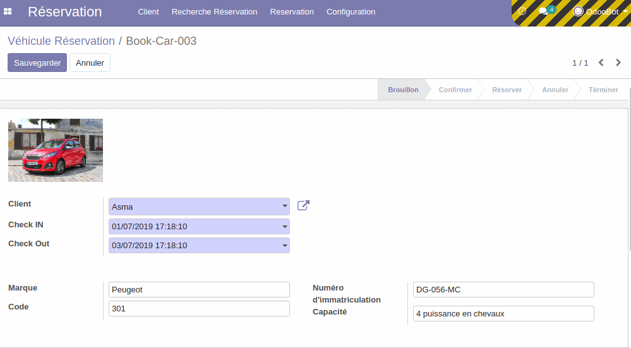The height and width of the screenshot is (348, 631).
Task: Click the Capacité field with 4 puissance
Action: pos(503,314)
